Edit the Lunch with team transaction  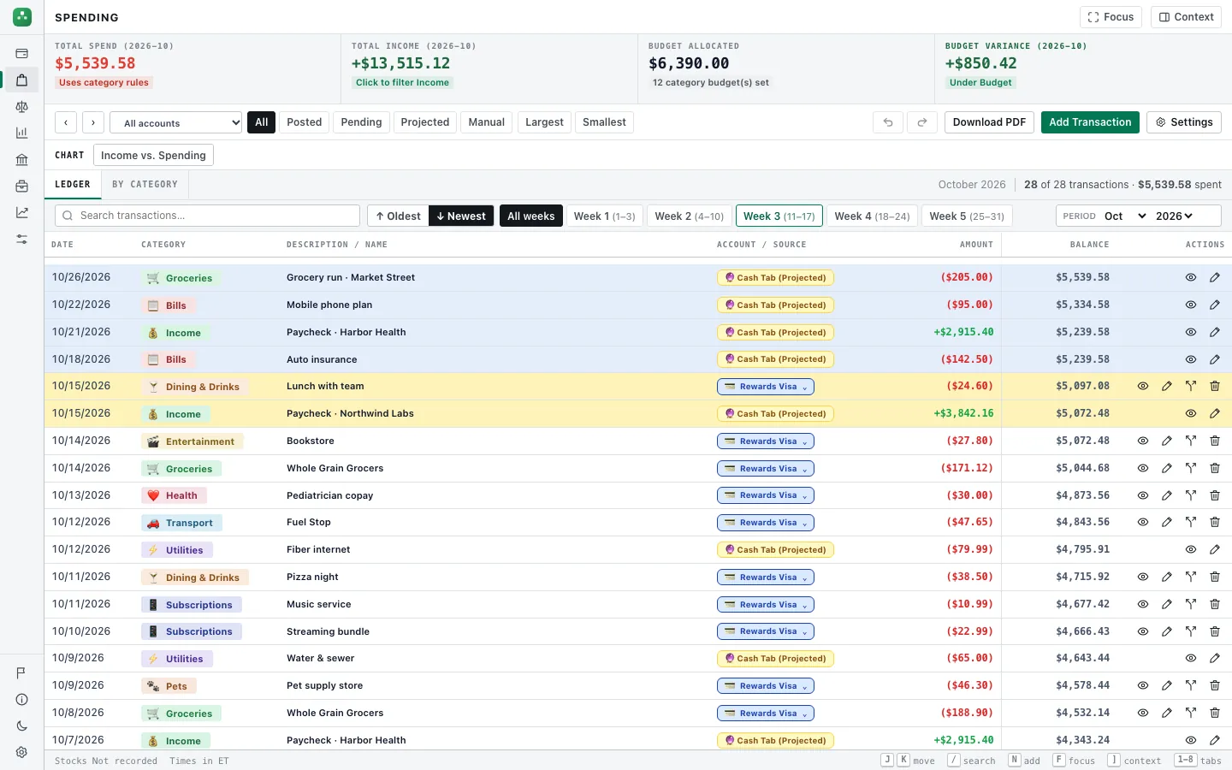tap(1167, 387)
